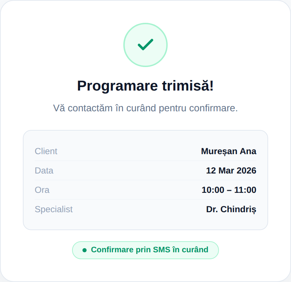Select the time slot 10:00 – 11:00
The height and width of the screenshot is (282, 291).
[229, 190]
